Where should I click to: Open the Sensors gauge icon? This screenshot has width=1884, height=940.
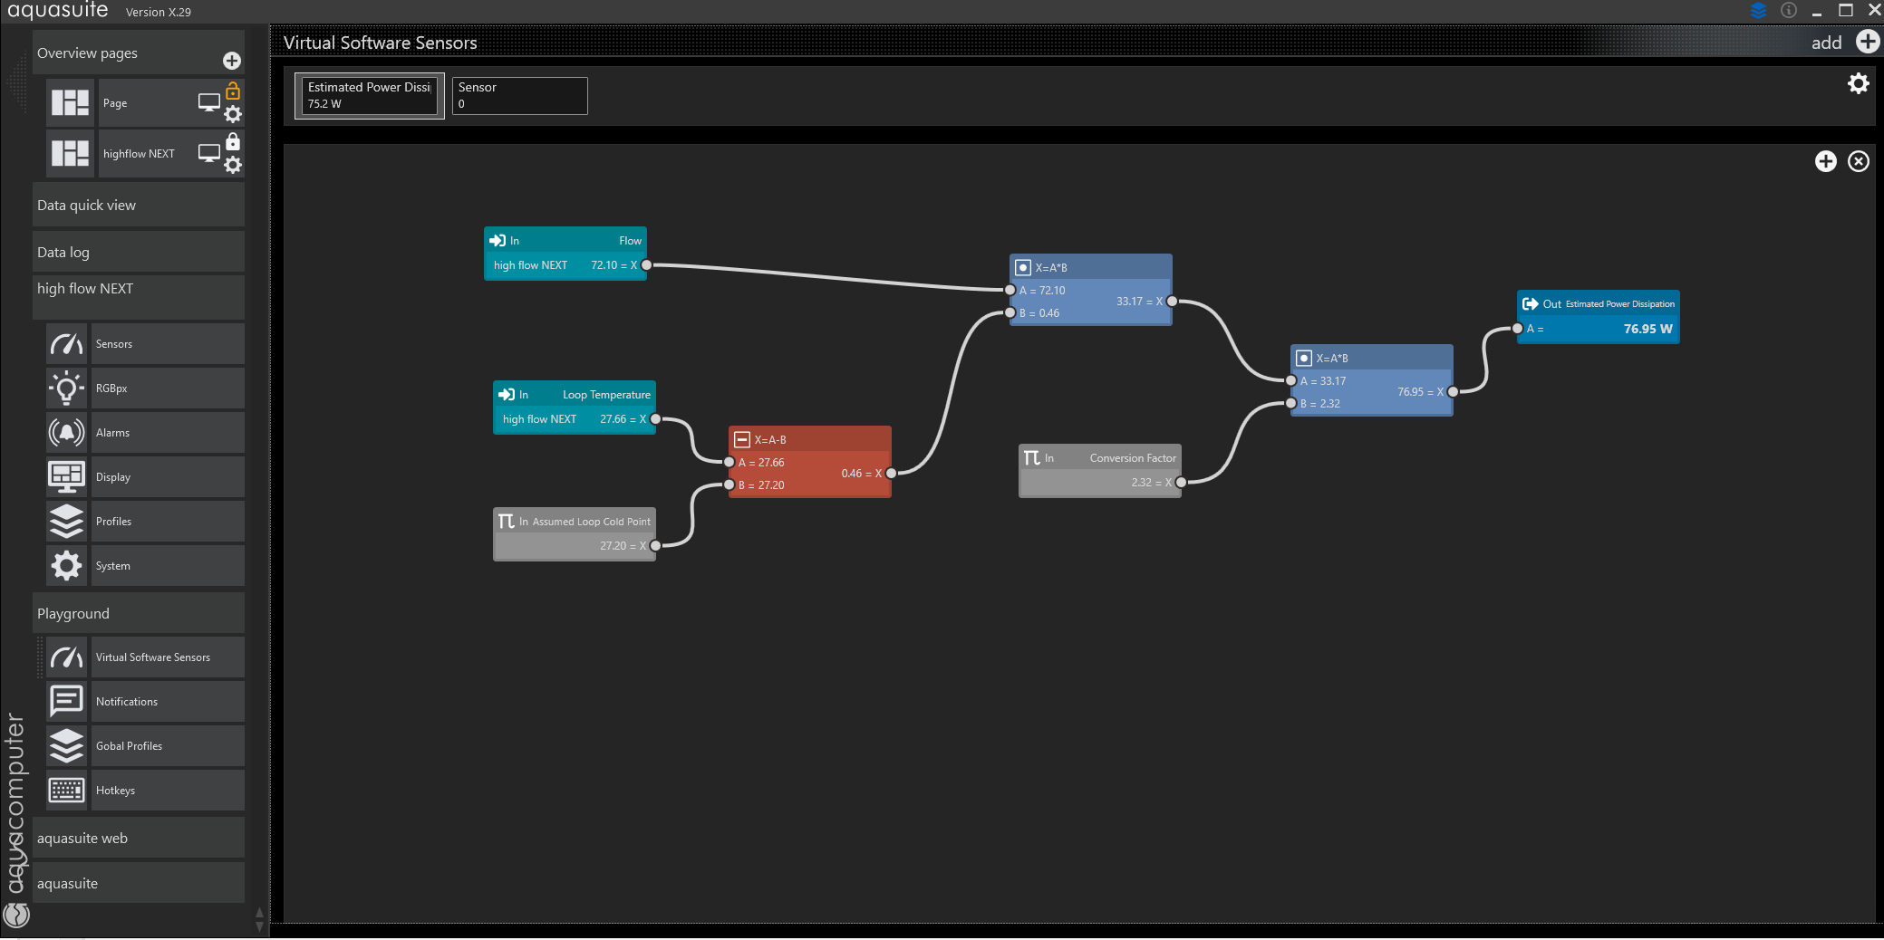coord(66,344)
